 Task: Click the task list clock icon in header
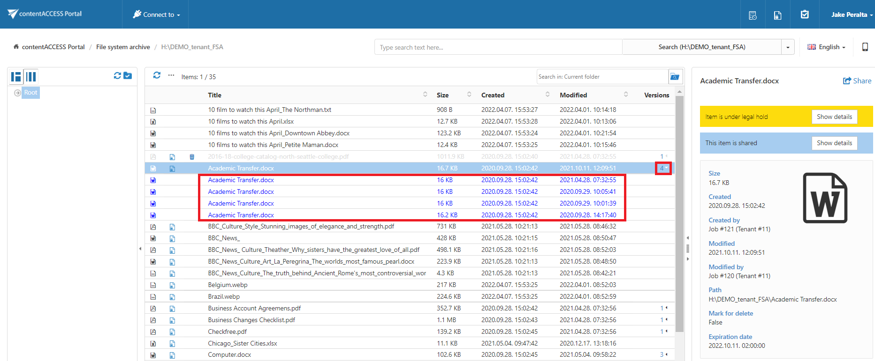[x=753, y=15]
